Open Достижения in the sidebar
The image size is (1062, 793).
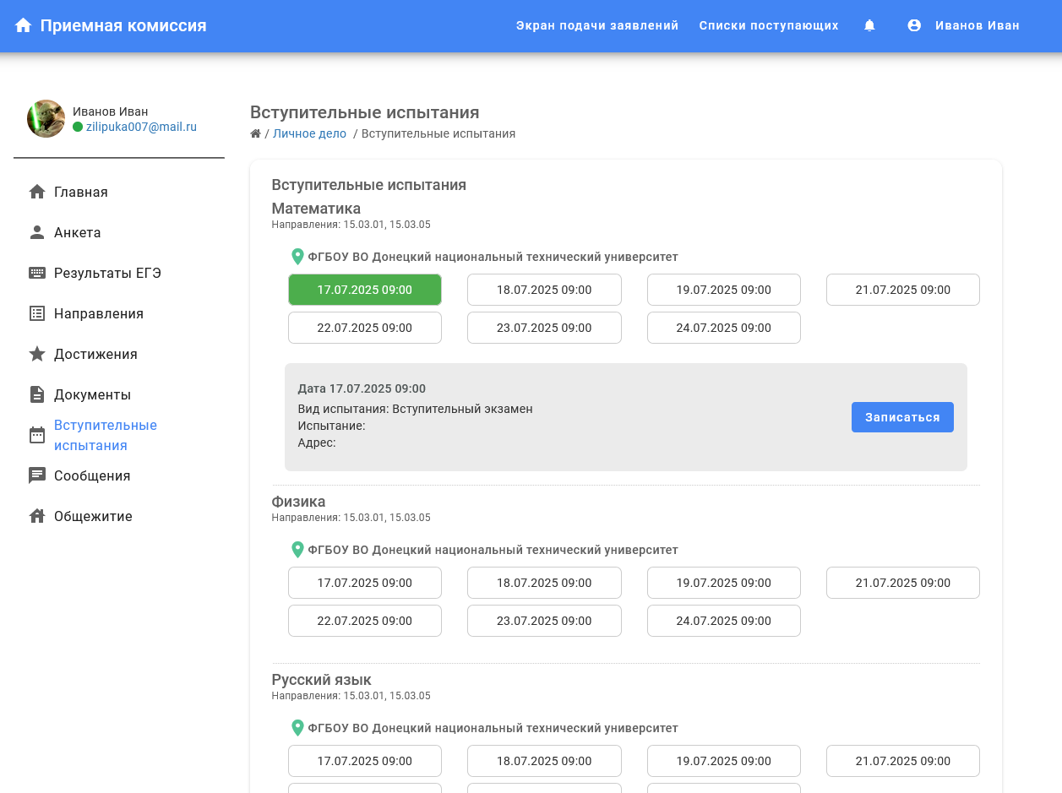click(95, 354)
